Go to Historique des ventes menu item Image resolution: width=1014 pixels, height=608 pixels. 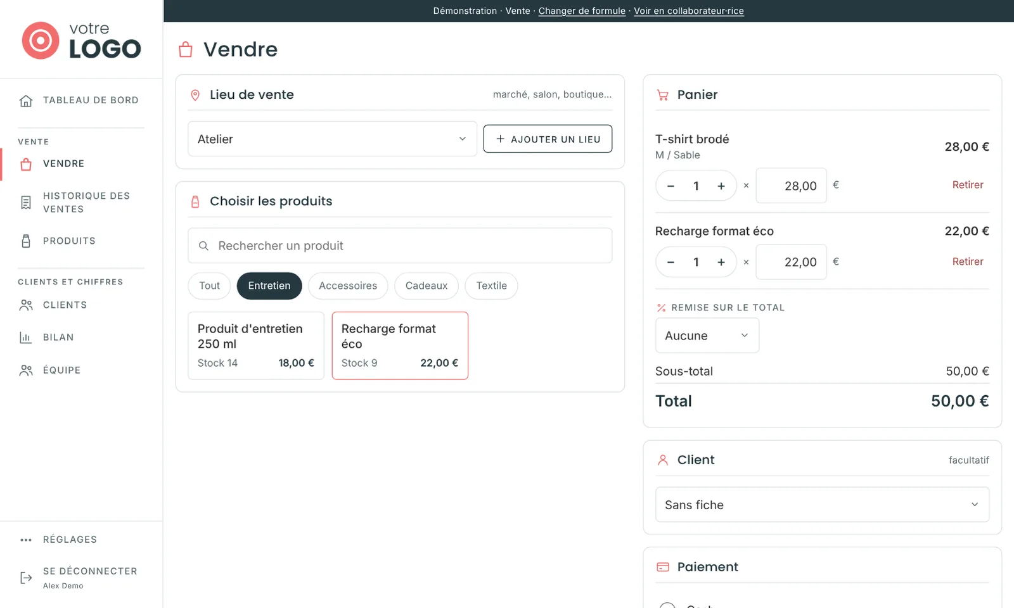pos(81,203)
